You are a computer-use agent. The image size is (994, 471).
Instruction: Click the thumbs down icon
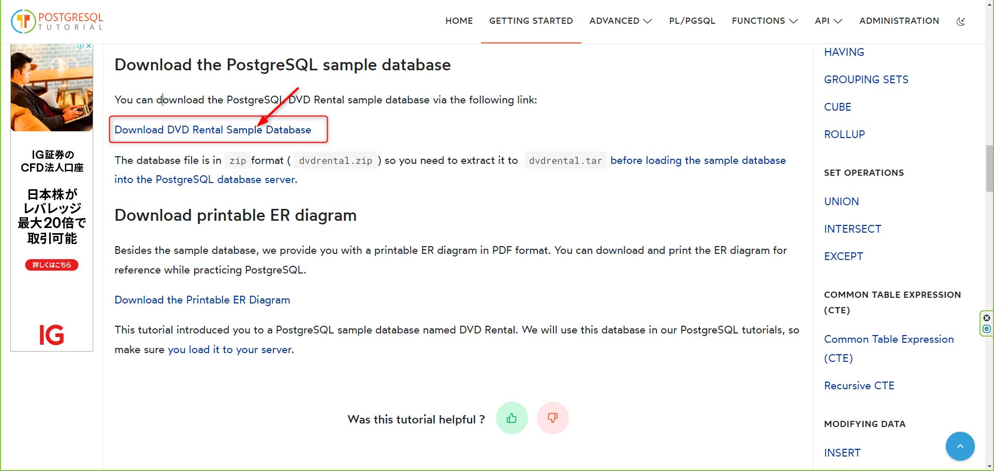tap(552, 418)
